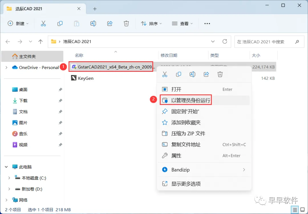Click Share icon in the context menu
The width and height of the screenshot is (308, 214).
coord(206,74)
